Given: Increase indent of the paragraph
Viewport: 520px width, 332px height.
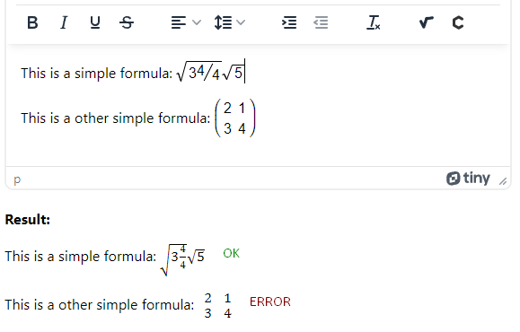Looking at the screenshot, I should click(289, 22).
